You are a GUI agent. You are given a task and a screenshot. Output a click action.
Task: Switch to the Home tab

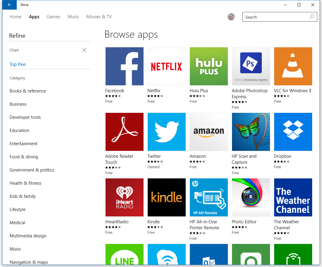click(16, 17)
